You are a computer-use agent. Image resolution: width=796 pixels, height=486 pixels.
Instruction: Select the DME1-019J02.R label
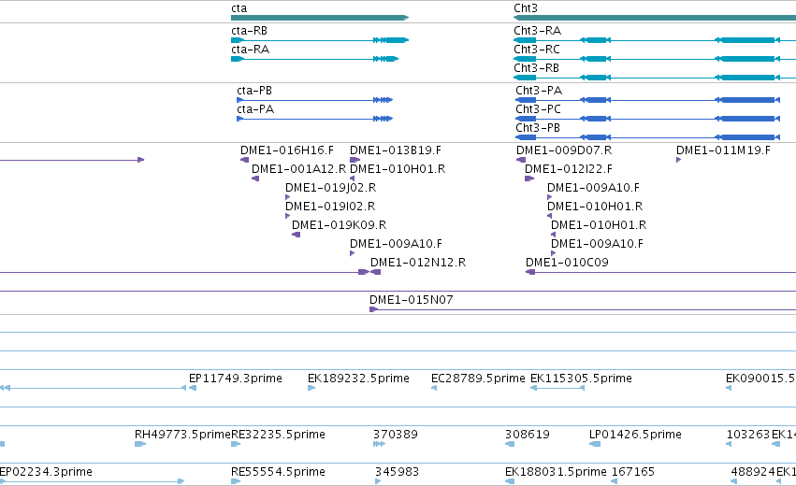pyautogui.click(x=331, y=188)
